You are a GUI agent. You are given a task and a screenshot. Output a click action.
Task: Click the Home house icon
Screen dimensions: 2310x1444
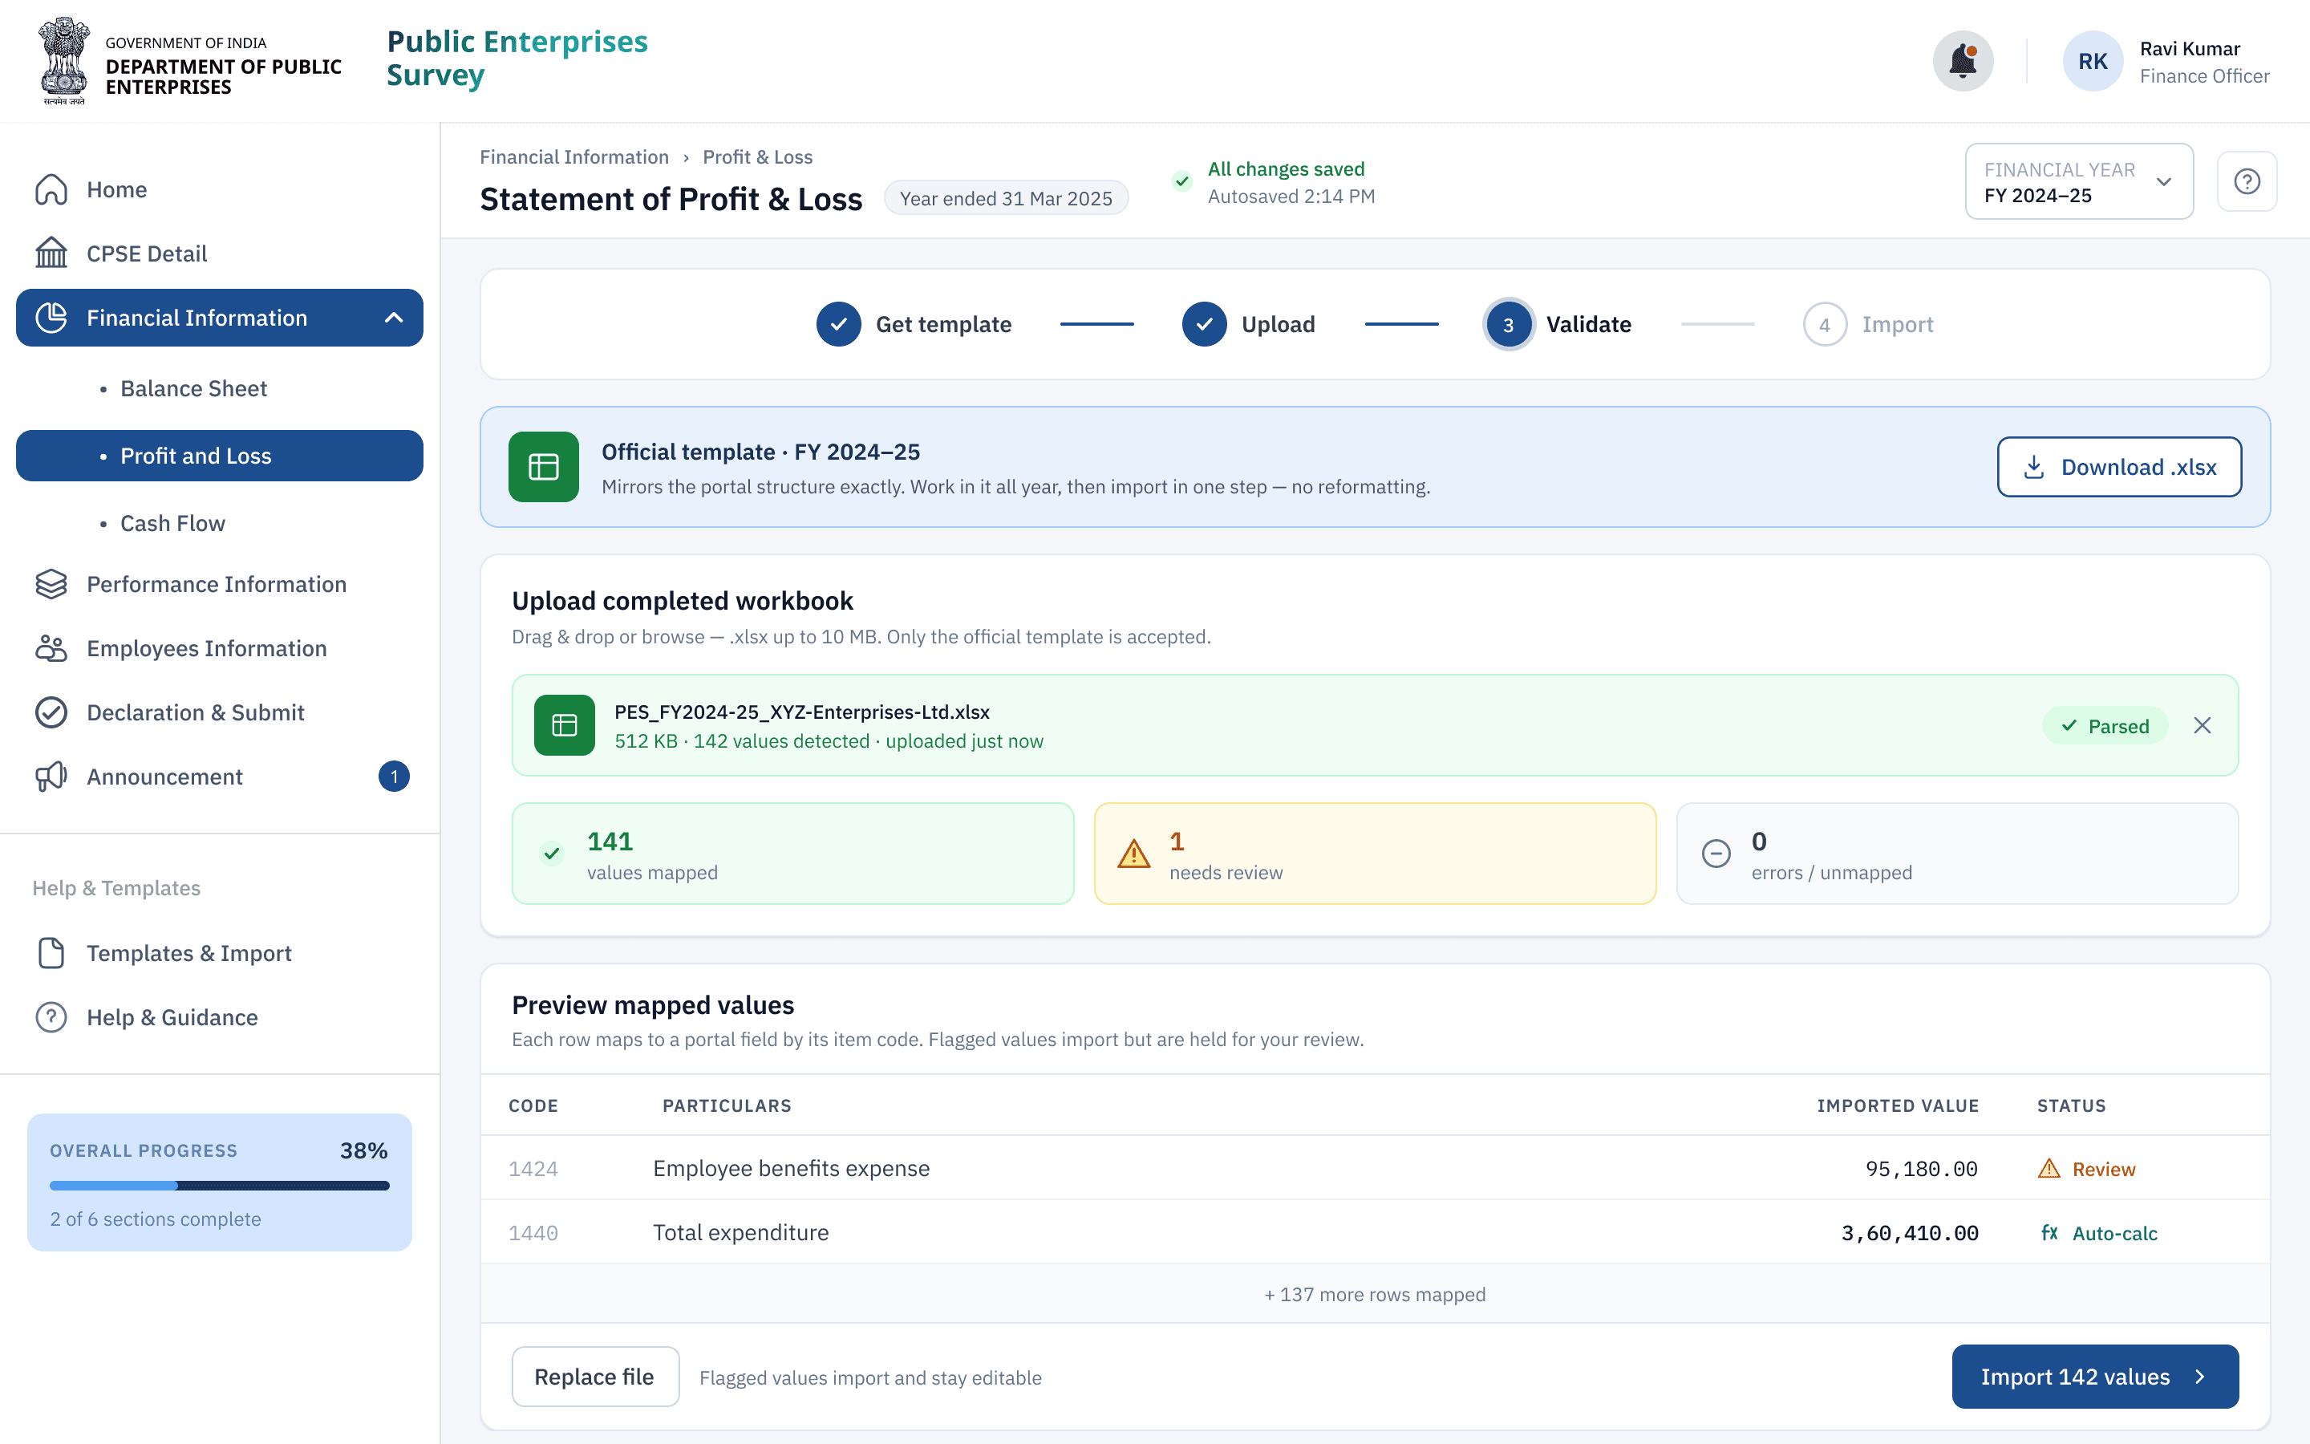click(x=51, y=189)
